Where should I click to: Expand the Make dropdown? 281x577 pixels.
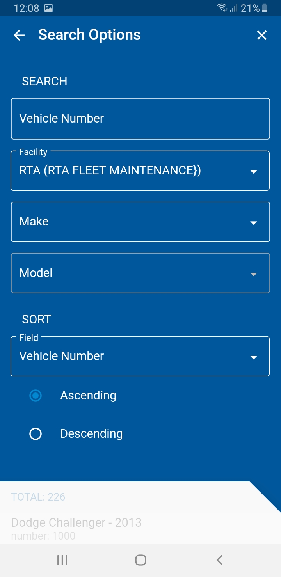click(140, 222)
